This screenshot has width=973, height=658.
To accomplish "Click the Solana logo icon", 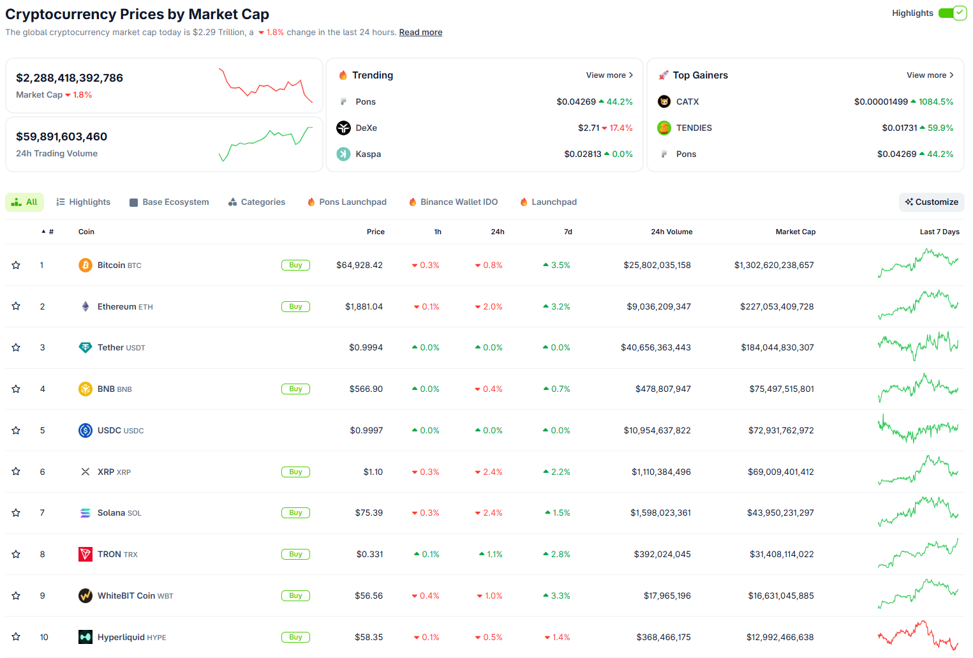I will coord(85,513).
